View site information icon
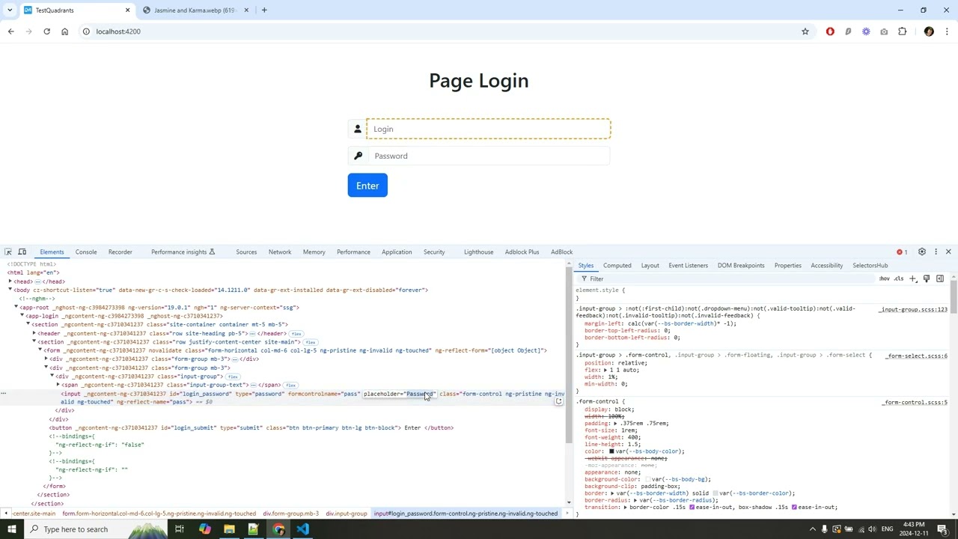958x539 pixels. point(86,31)
